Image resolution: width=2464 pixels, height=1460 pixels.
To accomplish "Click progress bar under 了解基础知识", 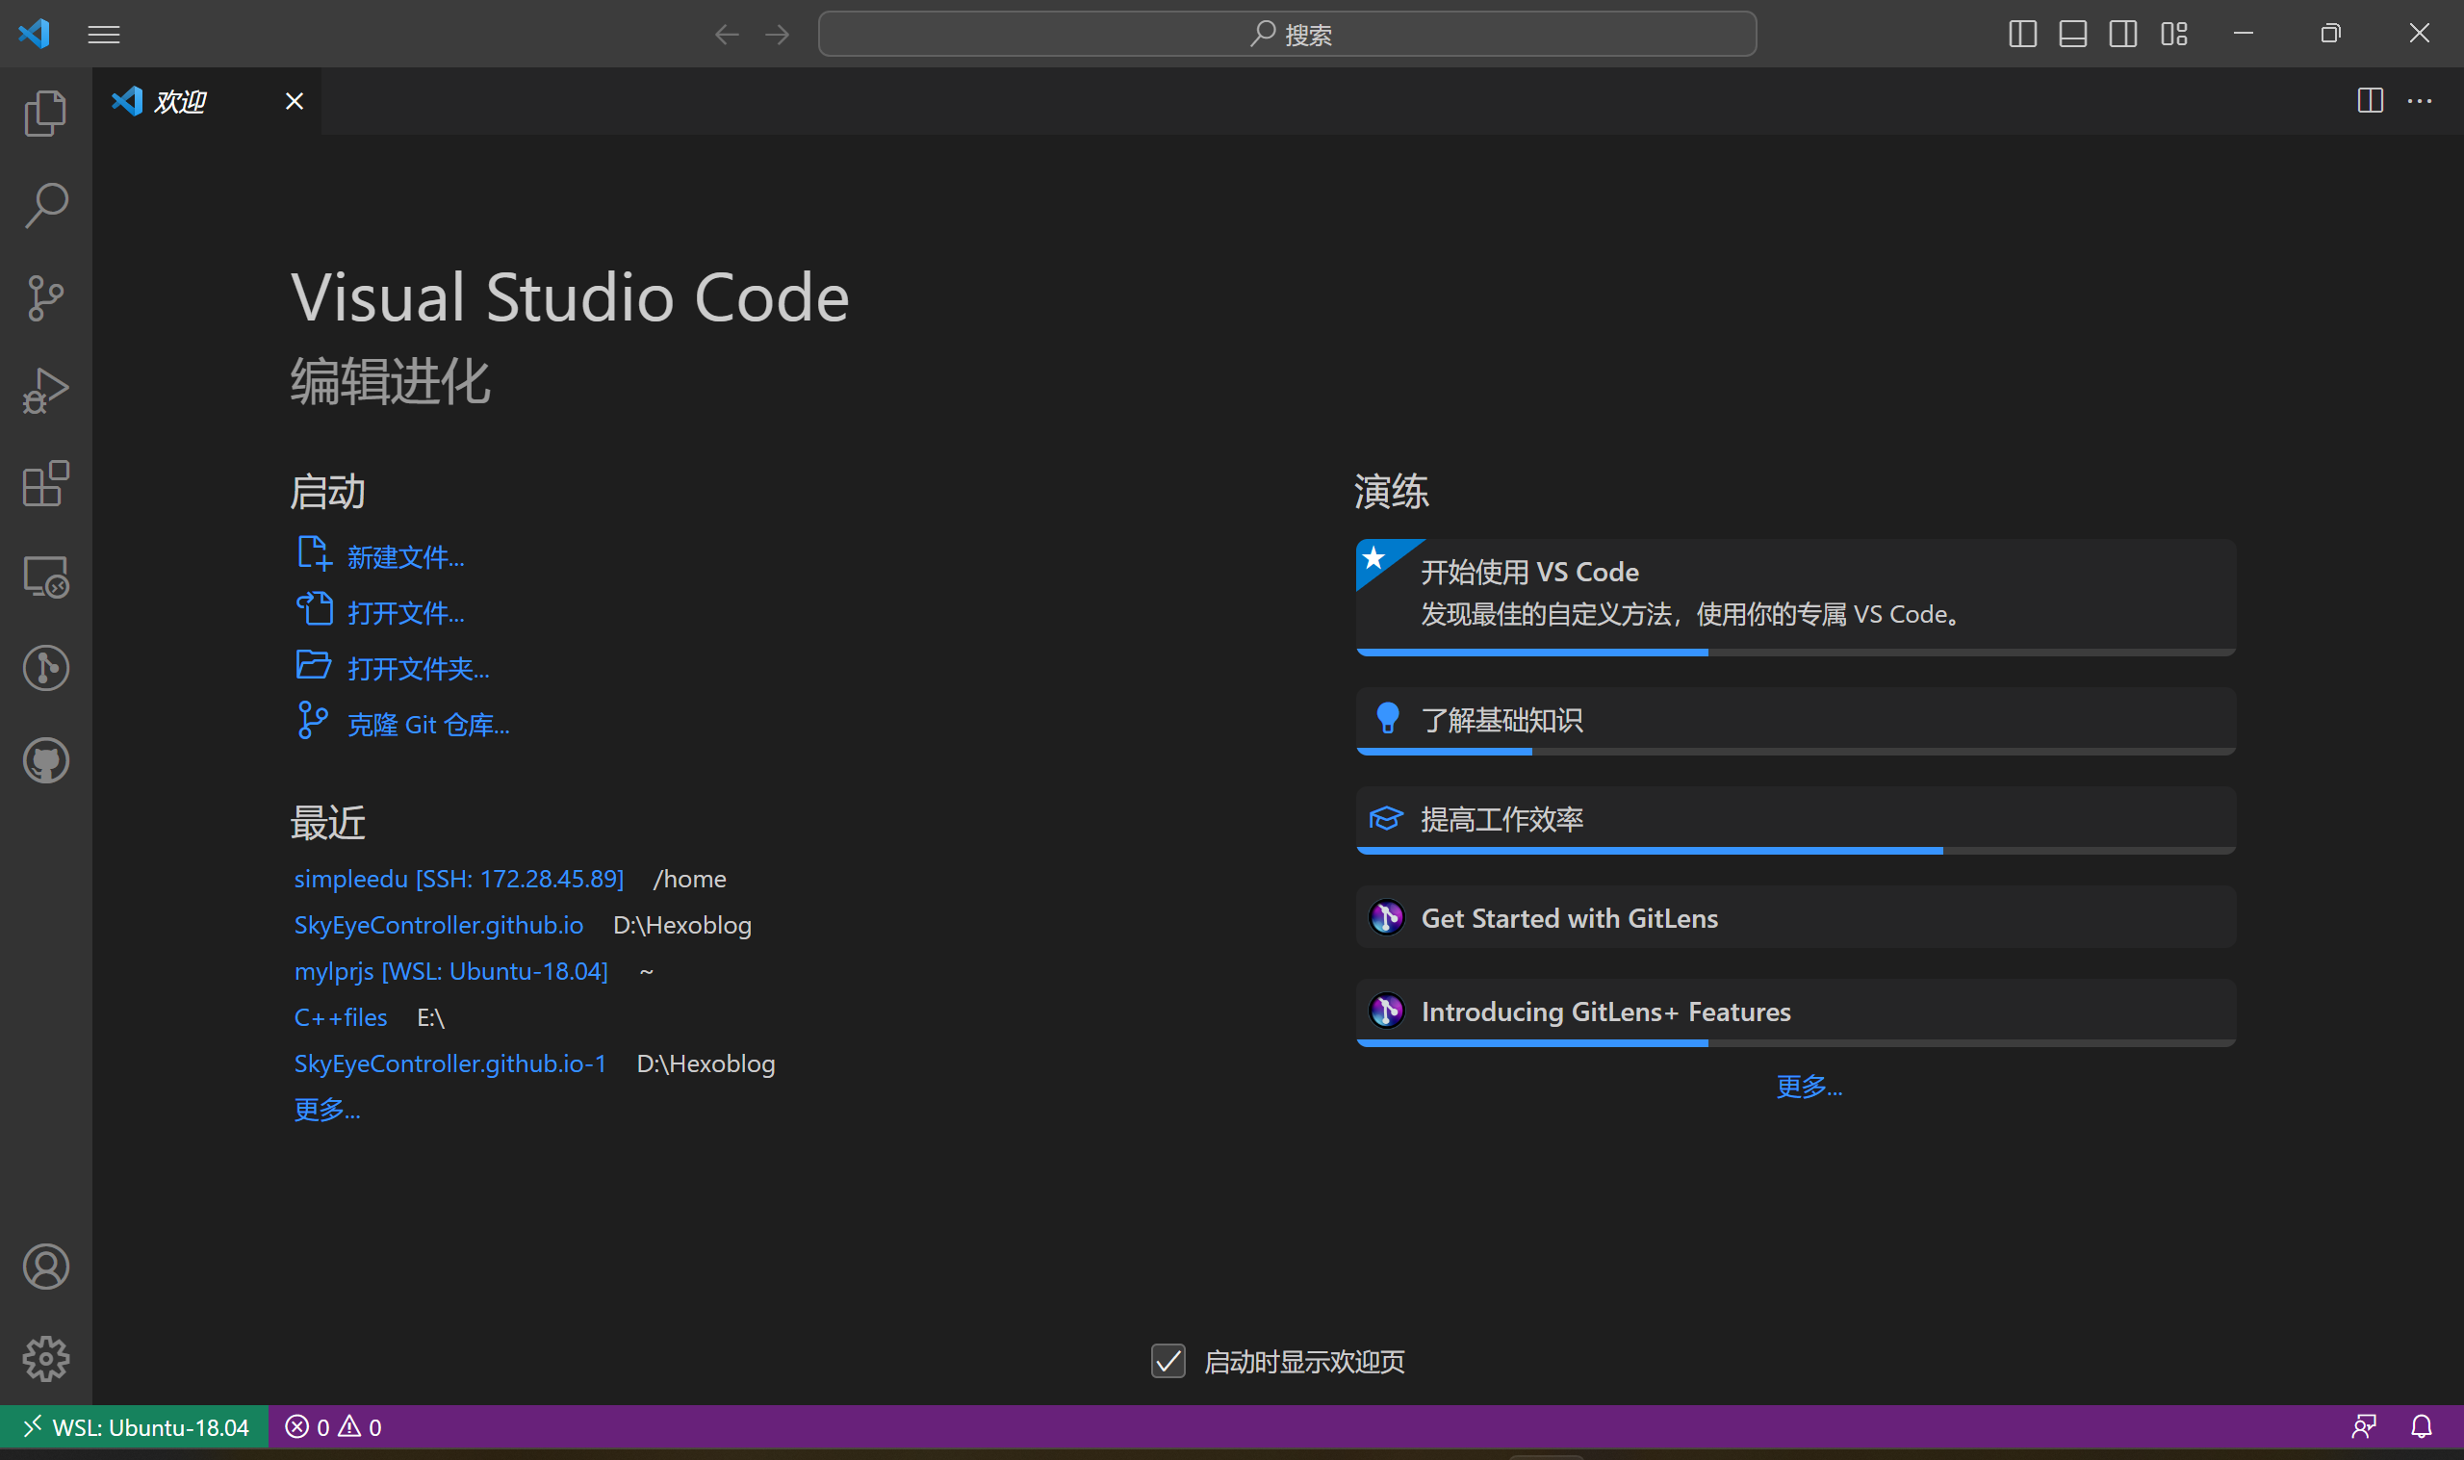I will (x=1795, y=752).
